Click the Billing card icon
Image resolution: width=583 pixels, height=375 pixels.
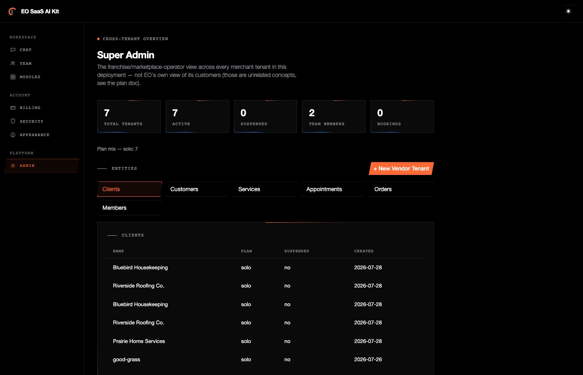click(13, 108)
